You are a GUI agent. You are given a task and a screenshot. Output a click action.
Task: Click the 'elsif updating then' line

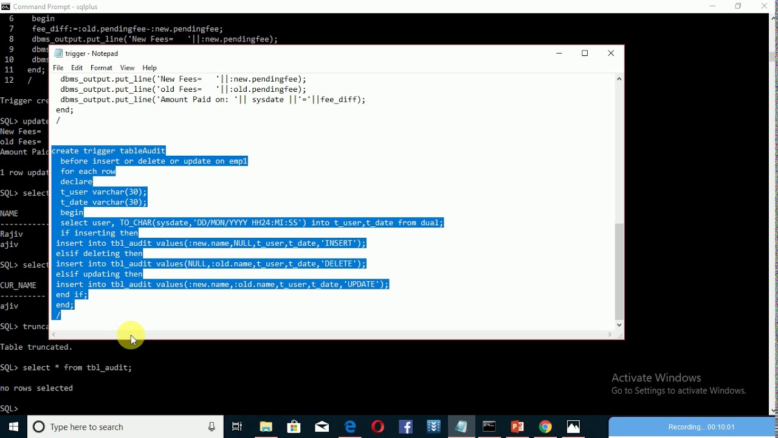point(100,274)
